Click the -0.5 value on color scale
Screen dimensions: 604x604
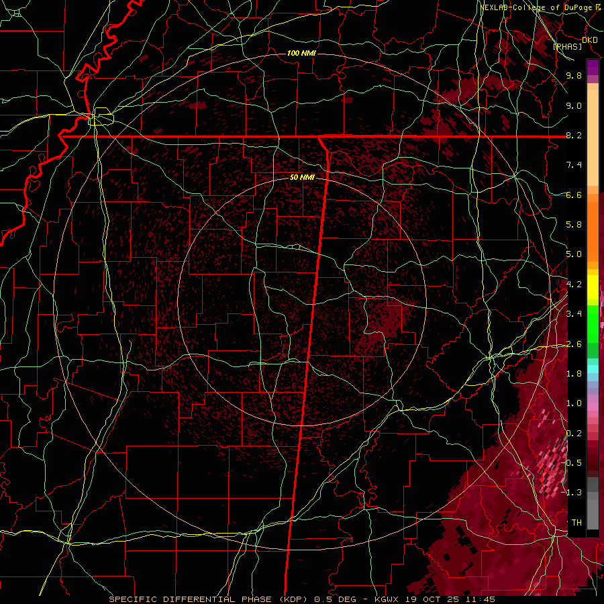[x=572, y=463]
